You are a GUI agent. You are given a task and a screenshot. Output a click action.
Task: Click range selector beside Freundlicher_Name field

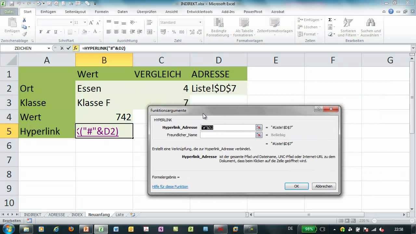tap(259, 135)
